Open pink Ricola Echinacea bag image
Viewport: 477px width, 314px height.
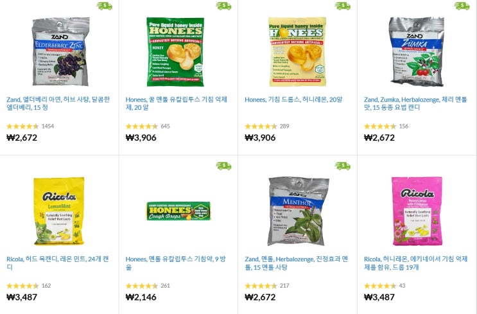coord(417,211)
